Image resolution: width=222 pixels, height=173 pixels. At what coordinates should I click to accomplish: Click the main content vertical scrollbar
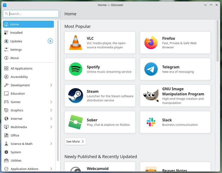[x=217, y=41]
